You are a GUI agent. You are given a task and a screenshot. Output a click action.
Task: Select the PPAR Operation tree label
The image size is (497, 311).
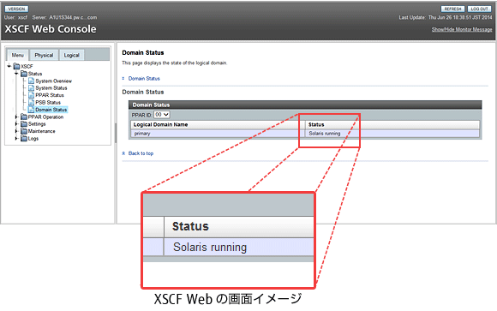(45, 117)
